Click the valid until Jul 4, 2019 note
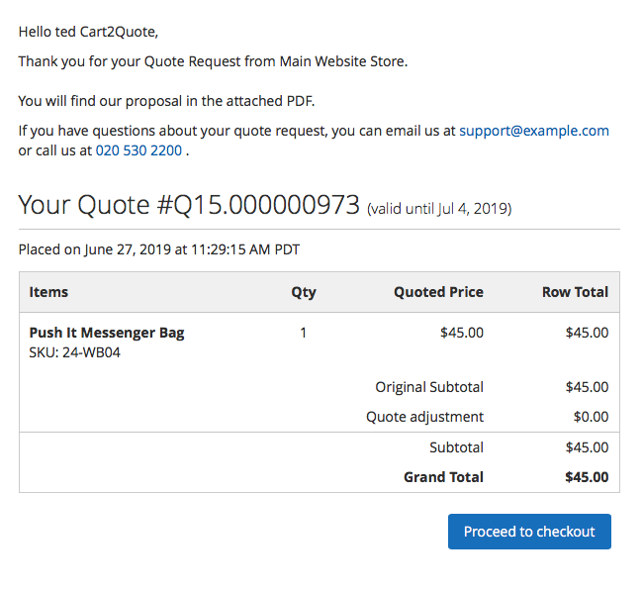Screen dimensions: 642x591 click(439, 209)
